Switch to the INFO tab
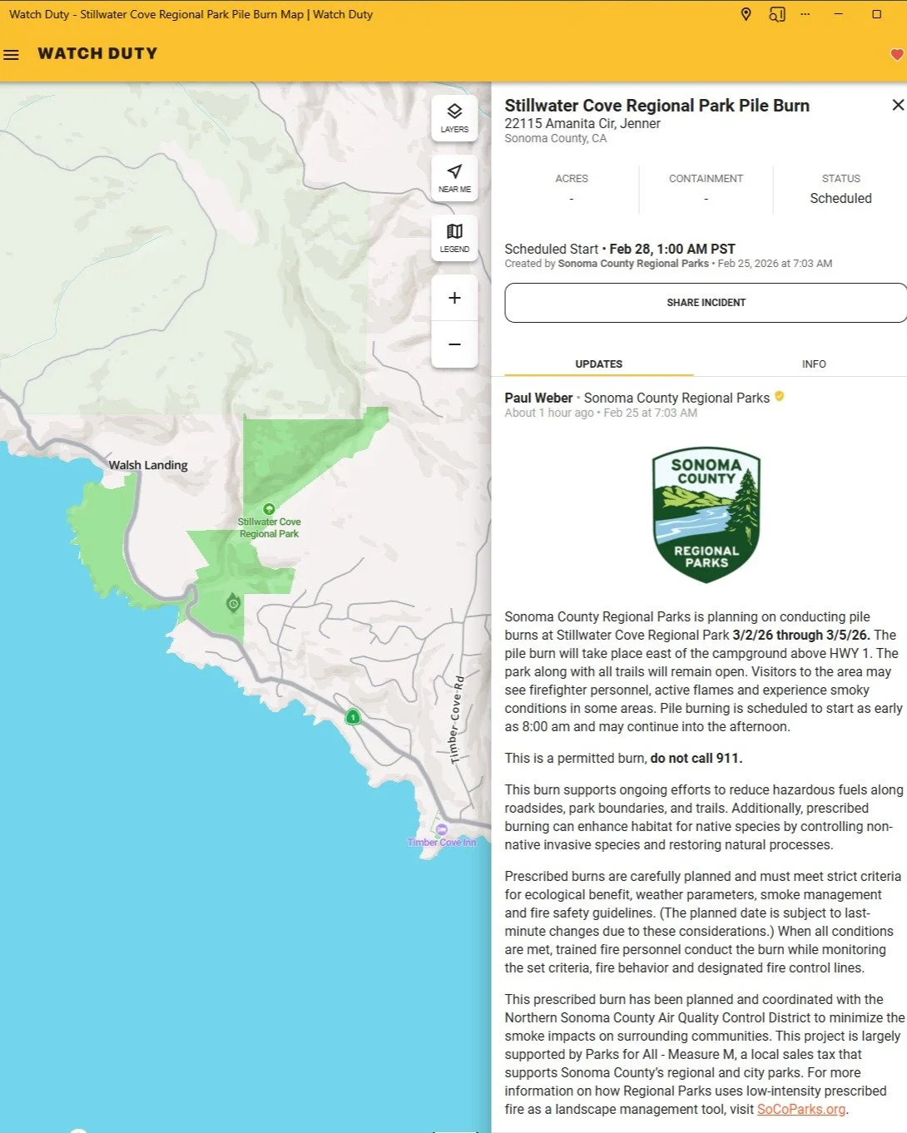The image size is (907, 1133). 814,364
